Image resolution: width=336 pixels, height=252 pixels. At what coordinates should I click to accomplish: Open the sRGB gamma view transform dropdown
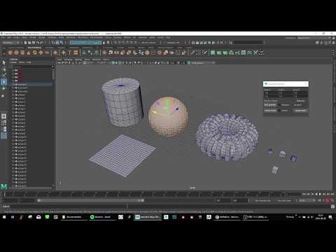203,63
